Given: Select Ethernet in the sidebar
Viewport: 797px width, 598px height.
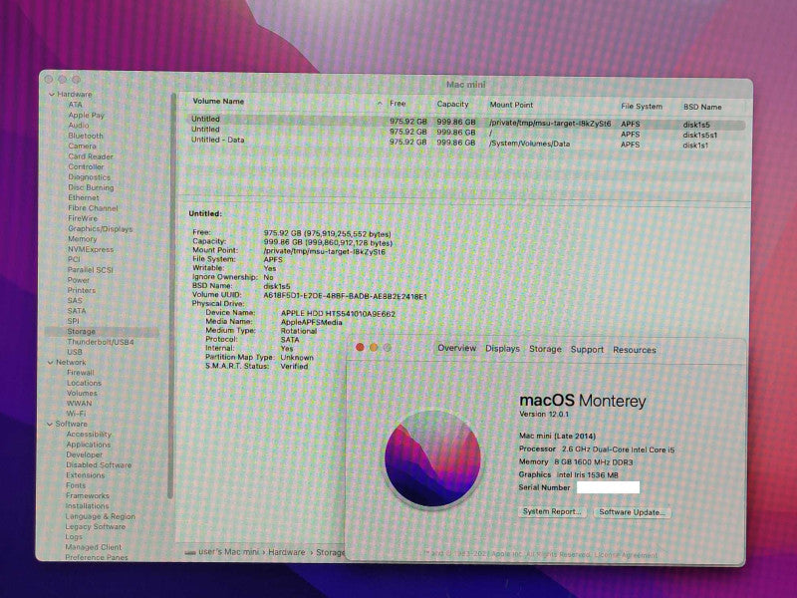Looking at the screenshot, I should [84, 197].
